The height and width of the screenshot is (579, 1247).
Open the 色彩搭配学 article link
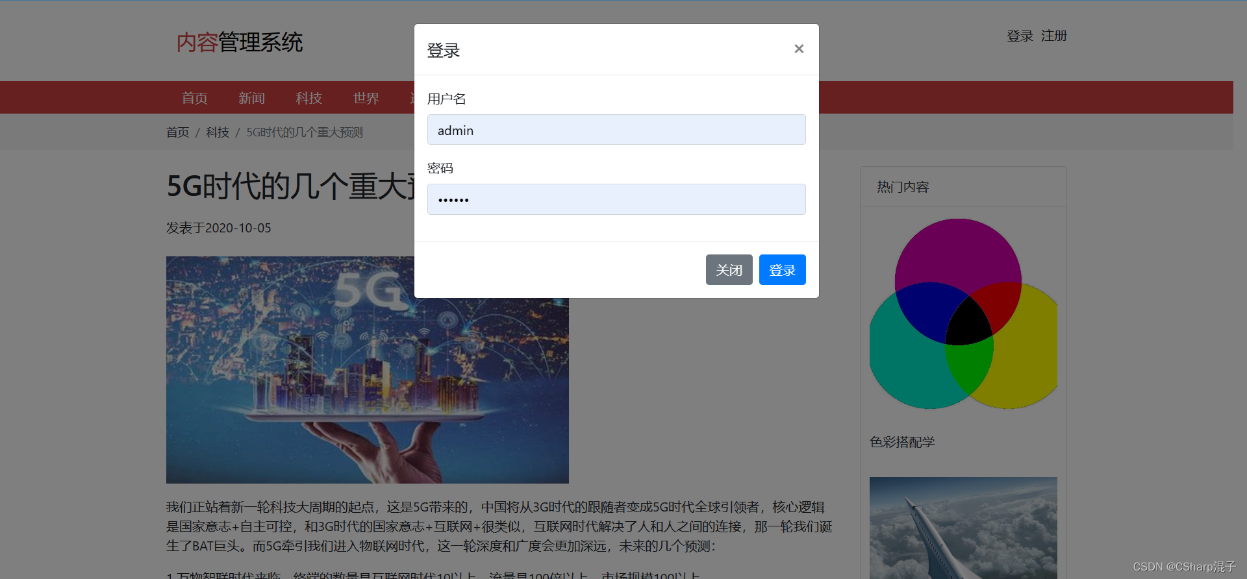point(902,442)
